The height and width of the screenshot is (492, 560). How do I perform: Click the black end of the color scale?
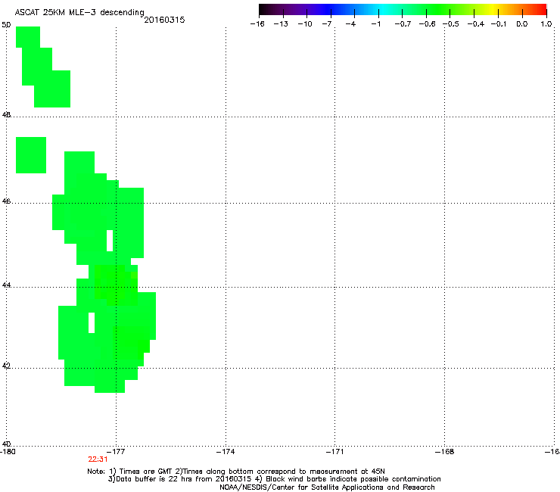(x=264, y=10)
